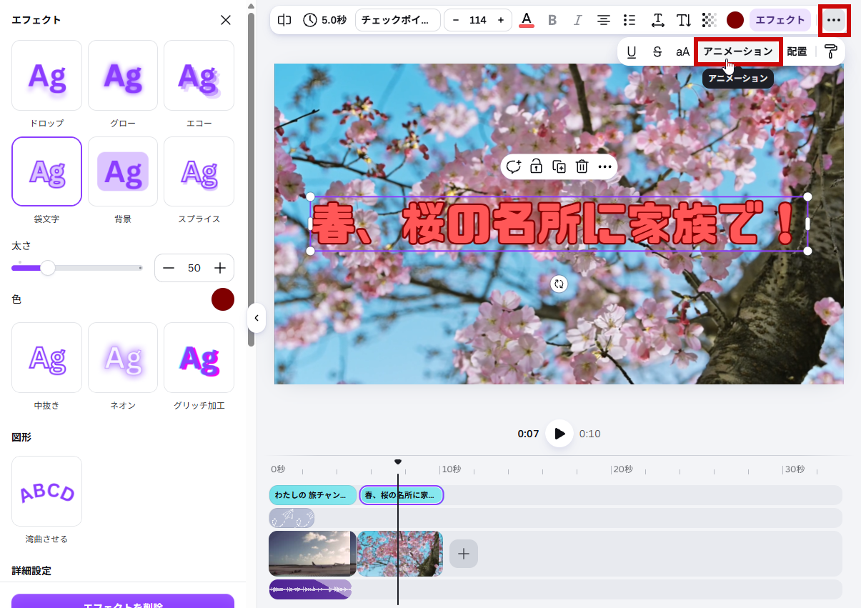Open the 5.0秒 duration timing setting
The height and width of the screenshot is (608, 861).
(x=324, y=20)
